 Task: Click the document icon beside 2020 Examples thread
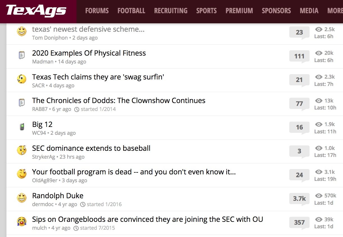[22, 55]
